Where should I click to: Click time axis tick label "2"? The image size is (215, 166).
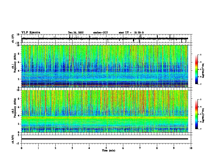pyautogui.click(x=55, y=148)
